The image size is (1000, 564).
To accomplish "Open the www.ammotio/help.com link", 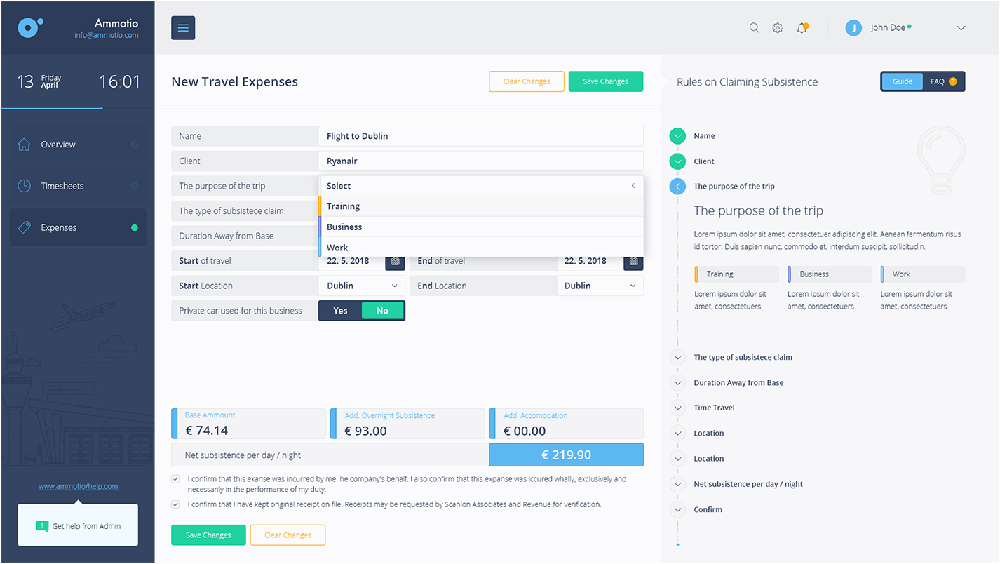I will 78,486.
